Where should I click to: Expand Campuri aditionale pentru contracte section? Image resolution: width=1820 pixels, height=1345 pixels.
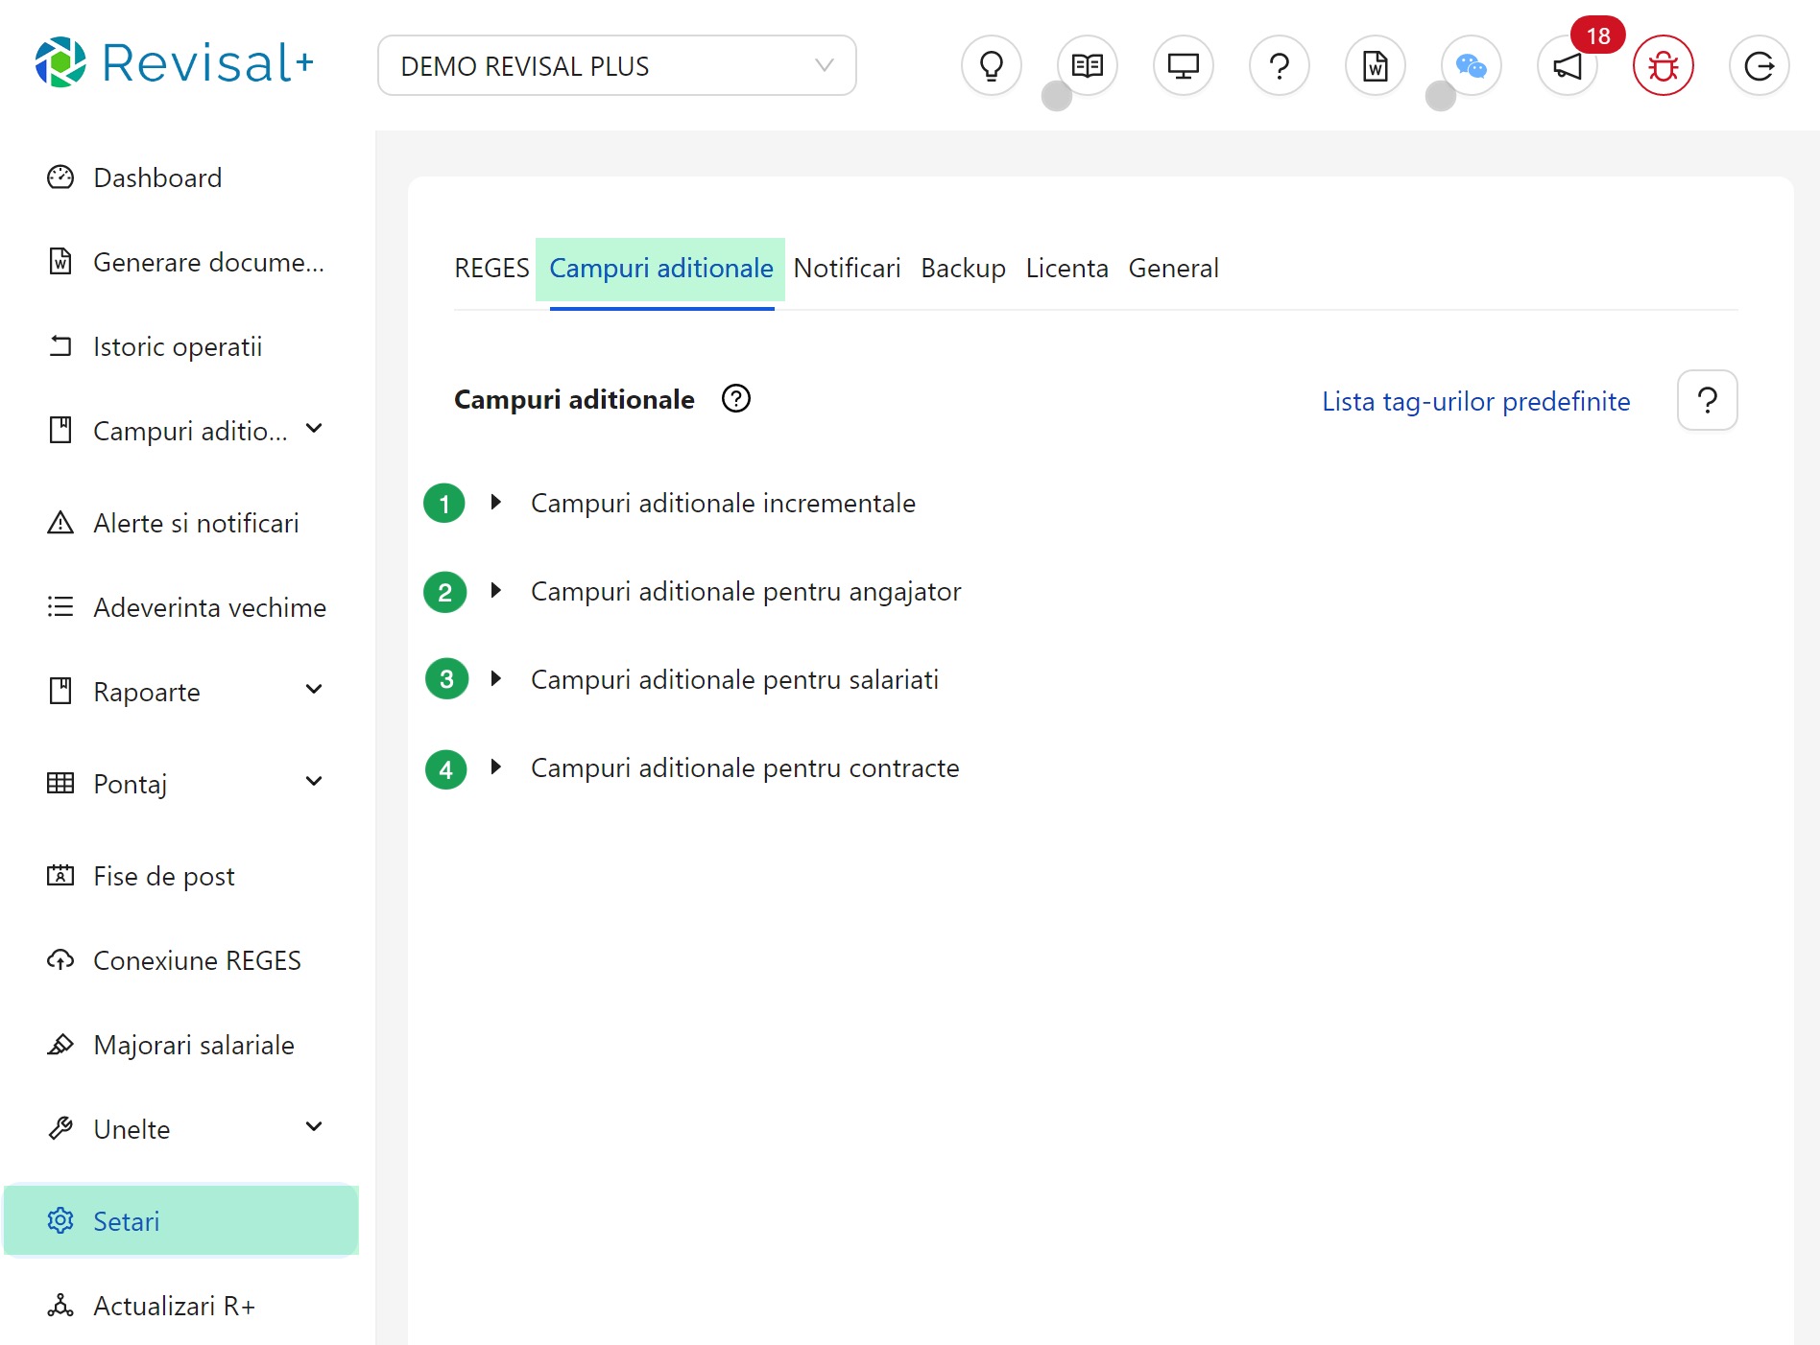496,767
